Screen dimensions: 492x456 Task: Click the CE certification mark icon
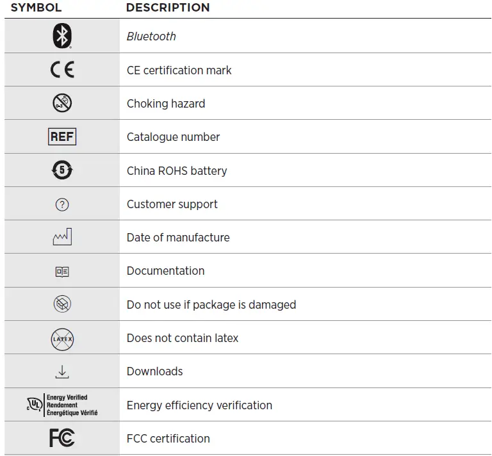point(62,70)
